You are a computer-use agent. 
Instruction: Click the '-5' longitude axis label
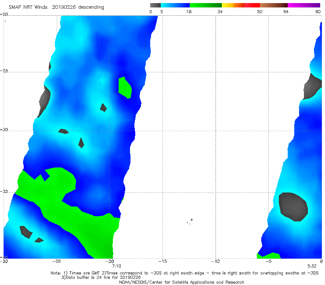268,261
